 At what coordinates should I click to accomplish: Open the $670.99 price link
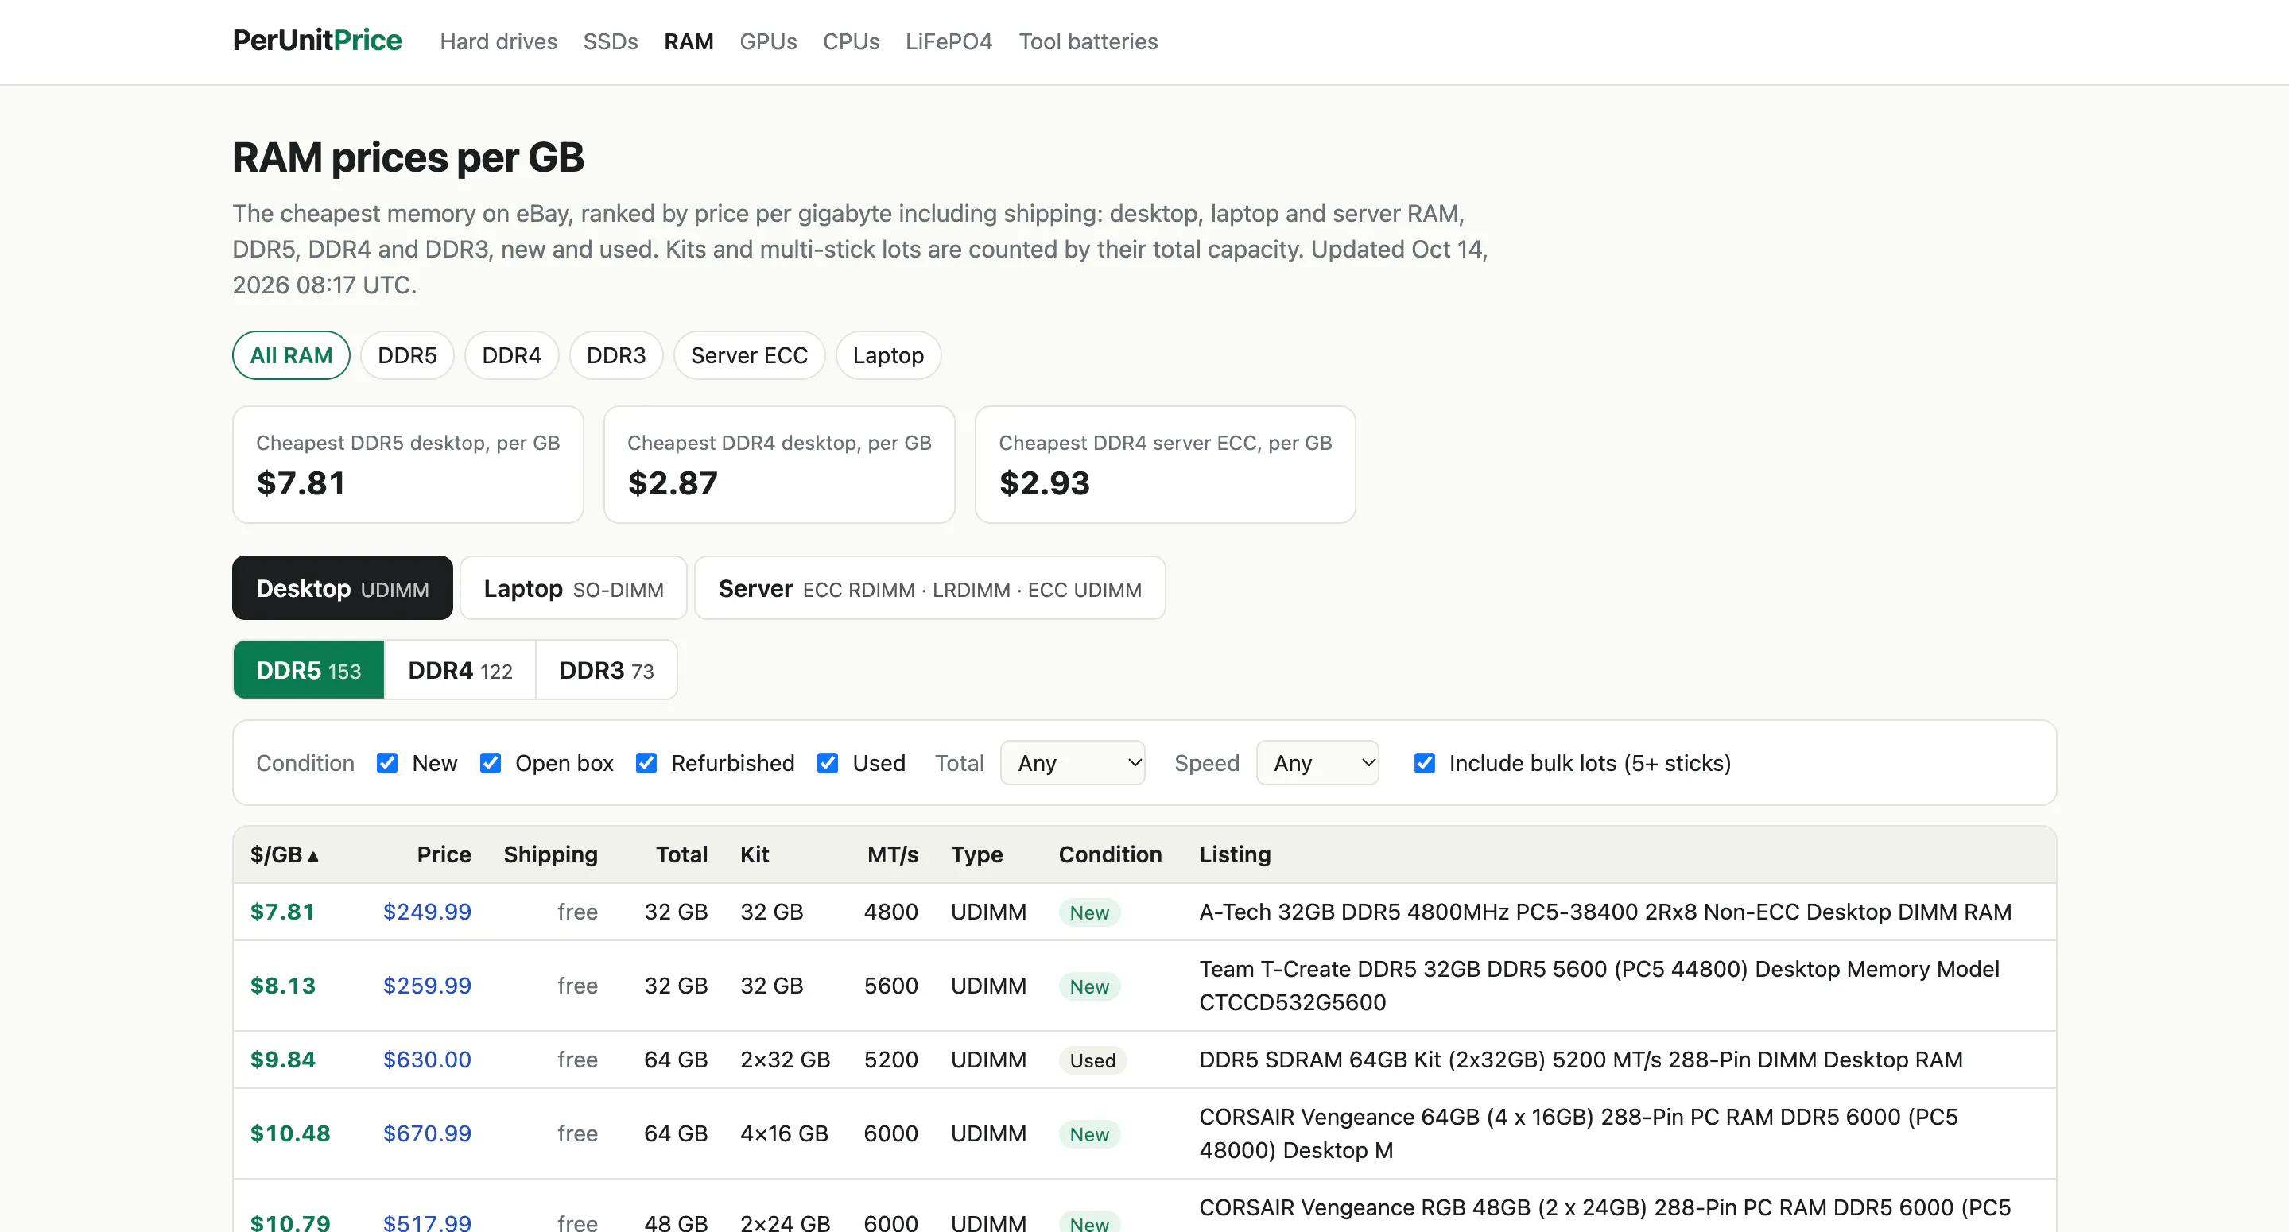426,1133
